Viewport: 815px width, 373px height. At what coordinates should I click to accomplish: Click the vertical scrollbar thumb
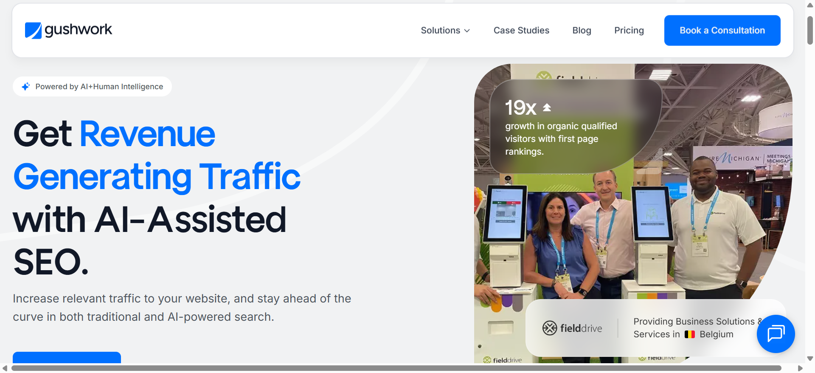click(810, 30)
